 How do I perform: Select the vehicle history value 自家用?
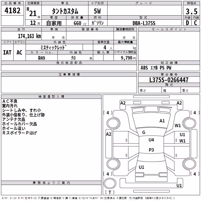click(x=54, y=23)
